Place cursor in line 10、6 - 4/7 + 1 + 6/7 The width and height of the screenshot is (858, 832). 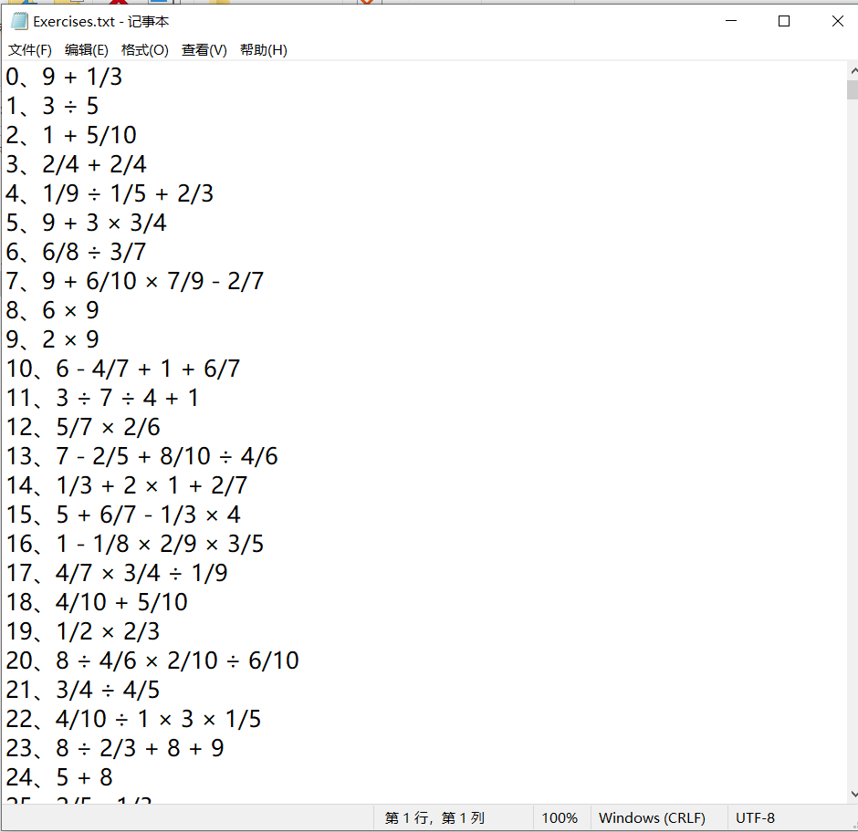pyautogui.click(x=122, y=369)
